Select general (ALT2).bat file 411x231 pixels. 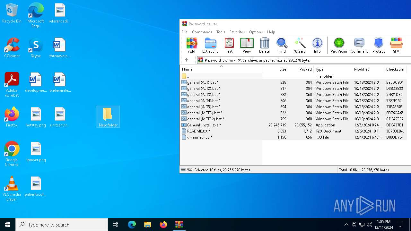click(293, 89)
